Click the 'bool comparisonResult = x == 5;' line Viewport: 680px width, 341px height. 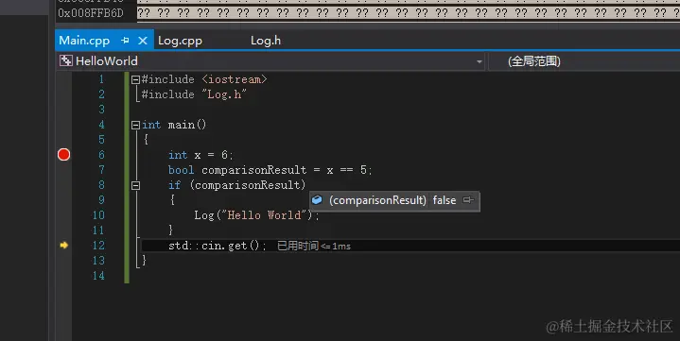pyautogui.click(x=270, y=170)
